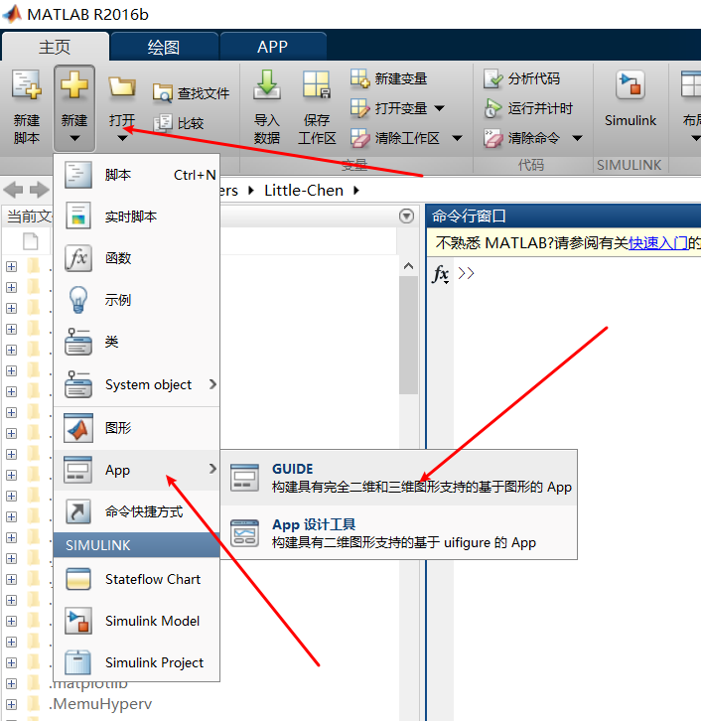Choose App Designer (App 设计工具) entry
The height and width of the screenshot is (721, 701).
coord(398,533)
